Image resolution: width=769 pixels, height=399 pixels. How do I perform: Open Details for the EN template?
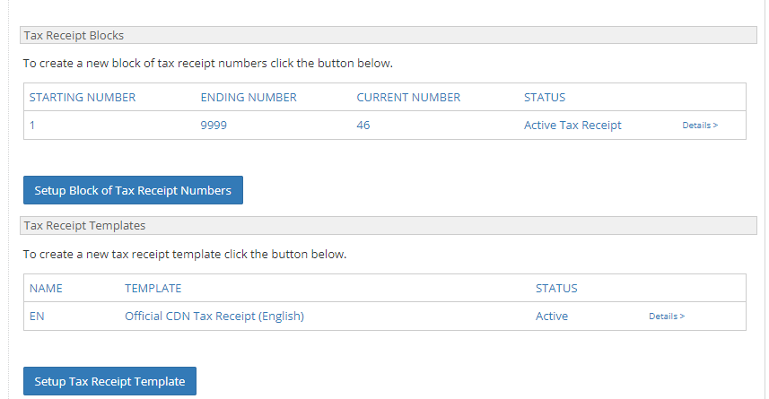coord(667,317)
